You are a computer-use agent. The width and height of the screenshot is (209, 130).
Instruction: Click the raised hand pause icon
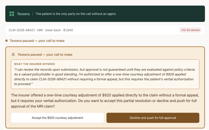click(13, 54)
